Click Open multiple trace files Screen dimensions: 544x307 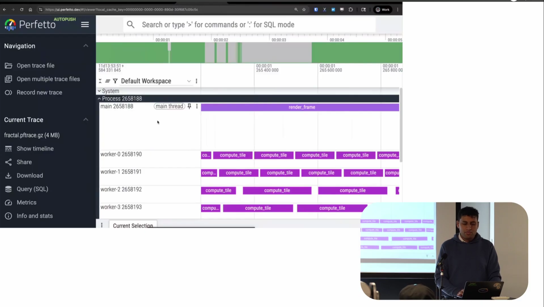pos(48,79)
